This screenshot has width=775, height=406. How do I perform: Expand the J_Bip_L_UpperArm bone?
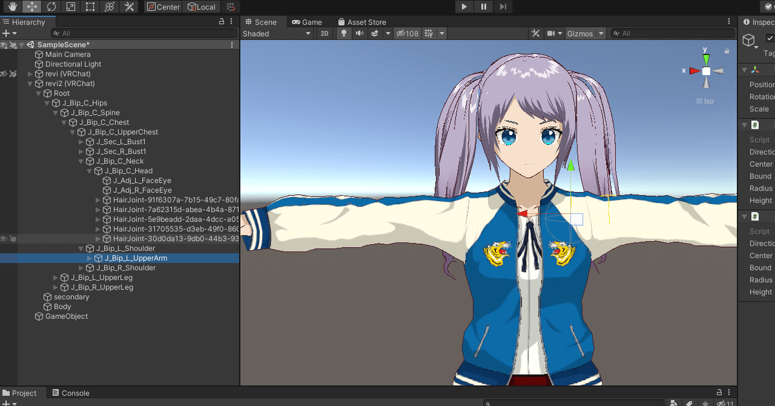[89, 259]
